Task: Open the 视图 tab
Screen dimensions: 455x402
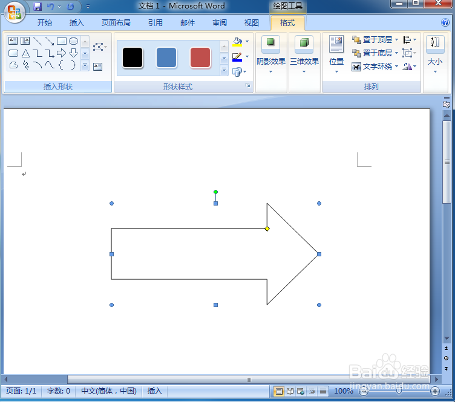Action: [x=252, y=23]
